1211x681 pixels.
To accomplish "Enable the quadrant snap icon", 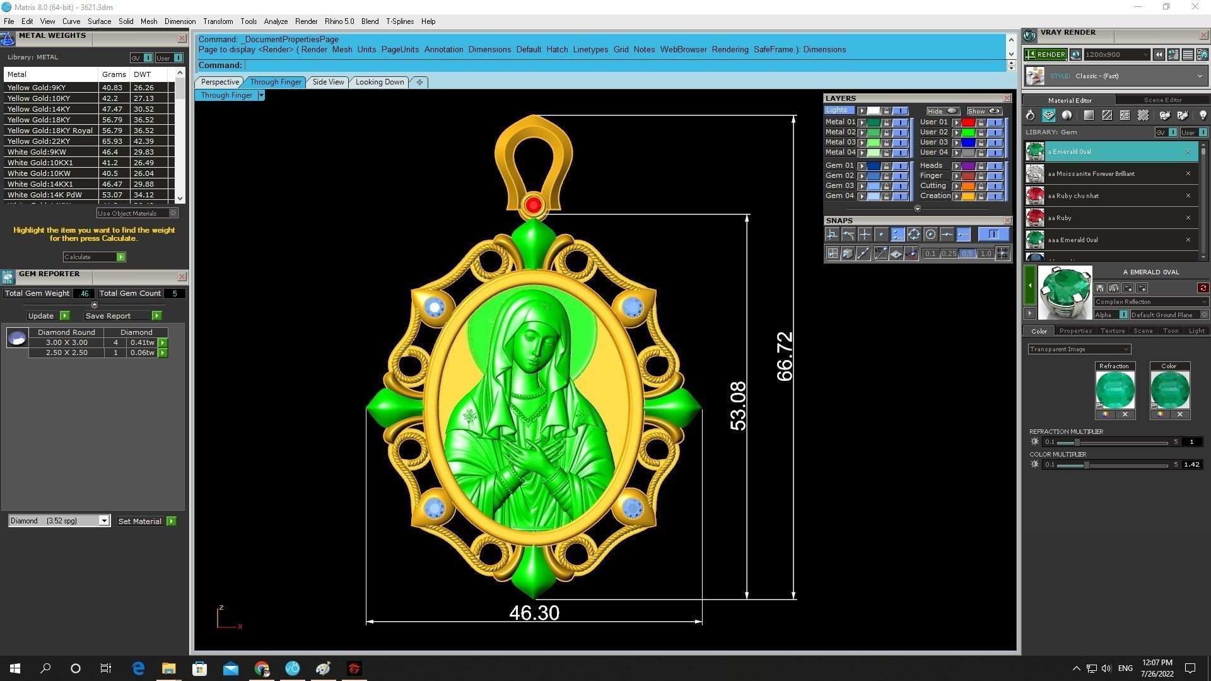I will (x=914, y=235).
